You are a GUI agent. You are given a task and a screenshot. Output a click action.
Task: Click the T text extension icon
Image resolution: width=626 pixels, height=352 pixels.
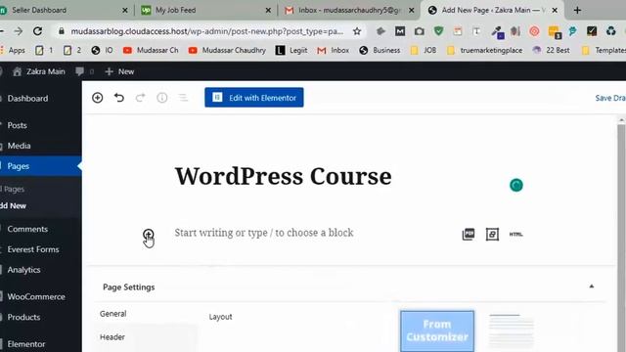[x=476, y=31]
